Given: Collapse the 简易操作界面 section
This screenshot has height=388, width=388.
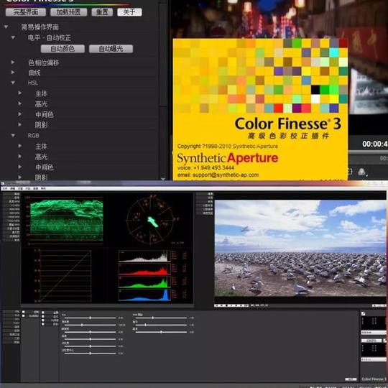Looking at the screenshot, I should pyautogui.click(x=6, y=27).
